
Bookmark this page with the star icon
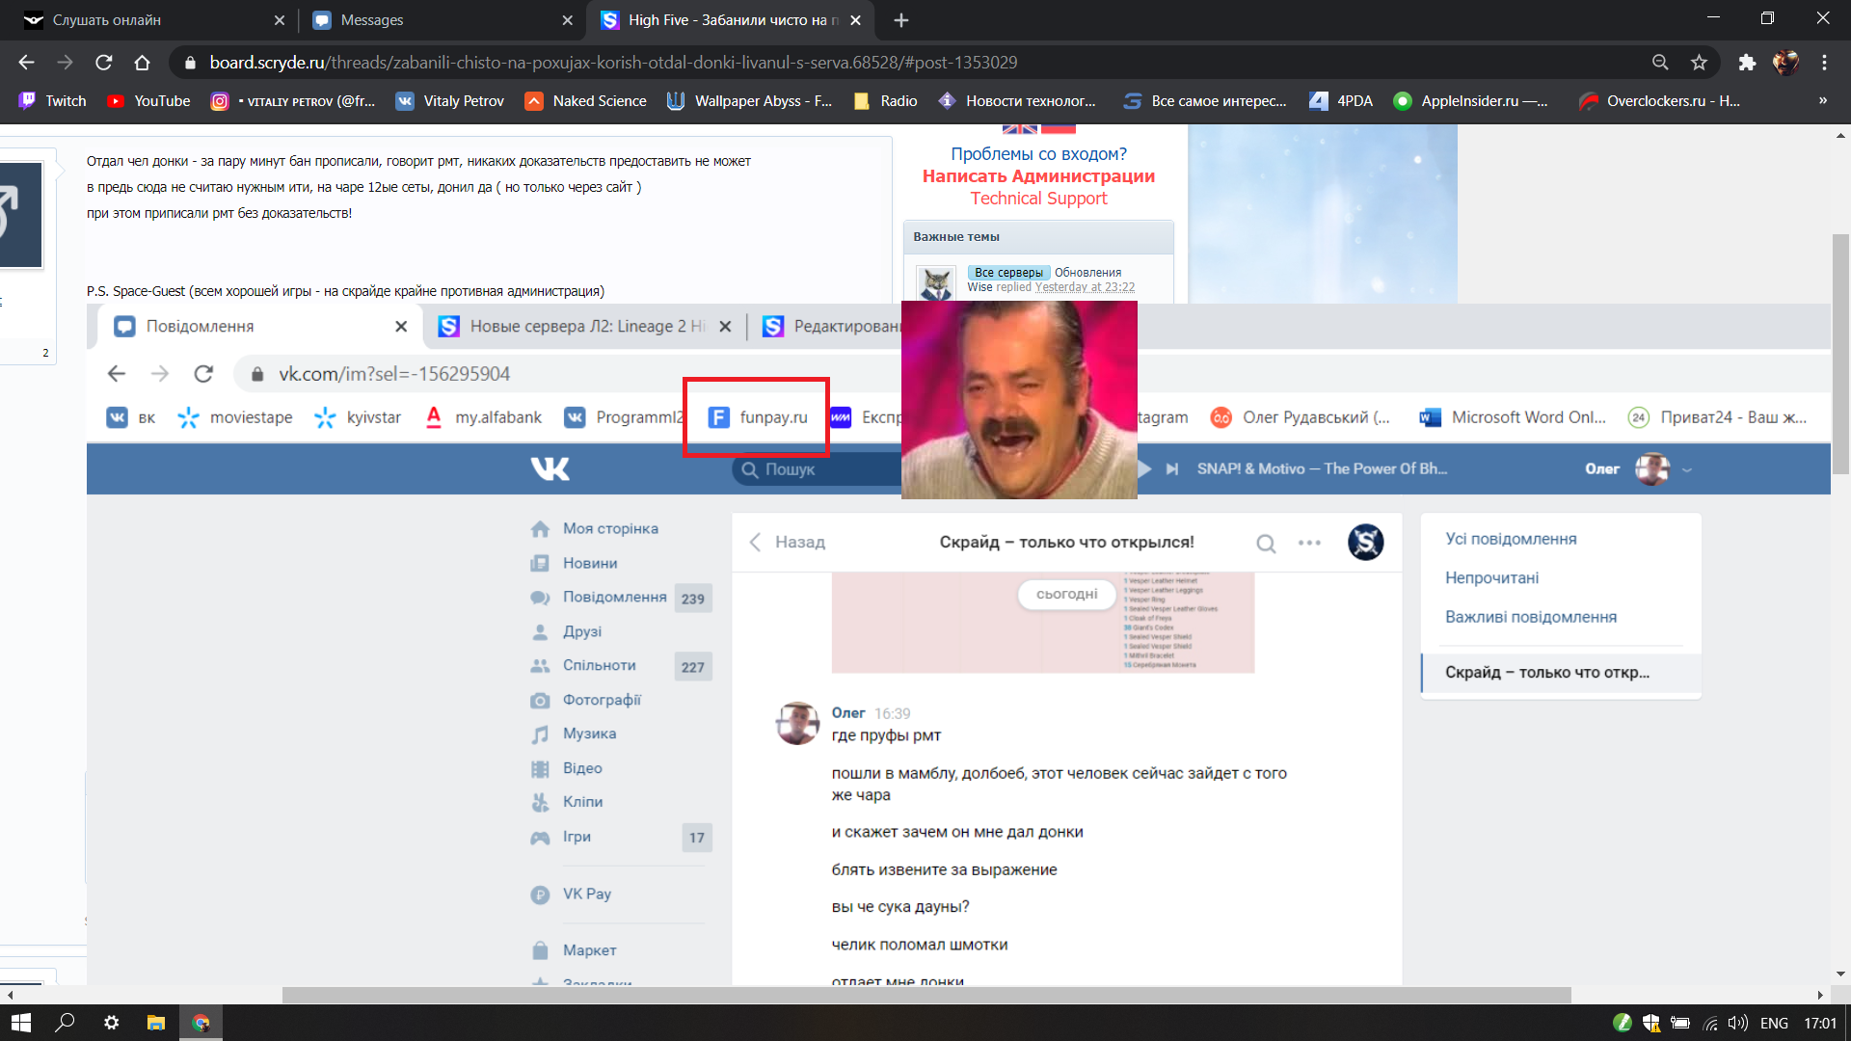1699,63
